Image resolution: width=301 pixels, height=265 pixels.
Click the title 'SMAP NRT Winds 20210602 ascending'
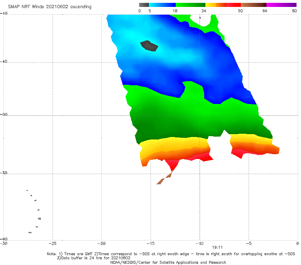[x=50, y=7]
